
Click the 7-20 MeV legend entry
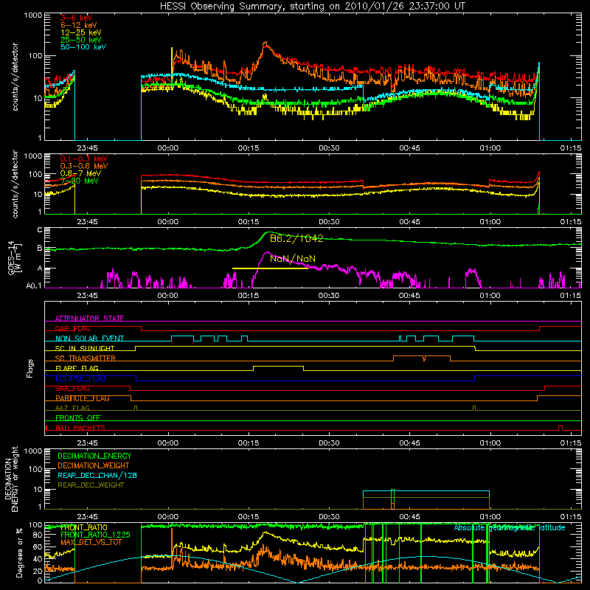pyautogui.click(x=80, y=181)
